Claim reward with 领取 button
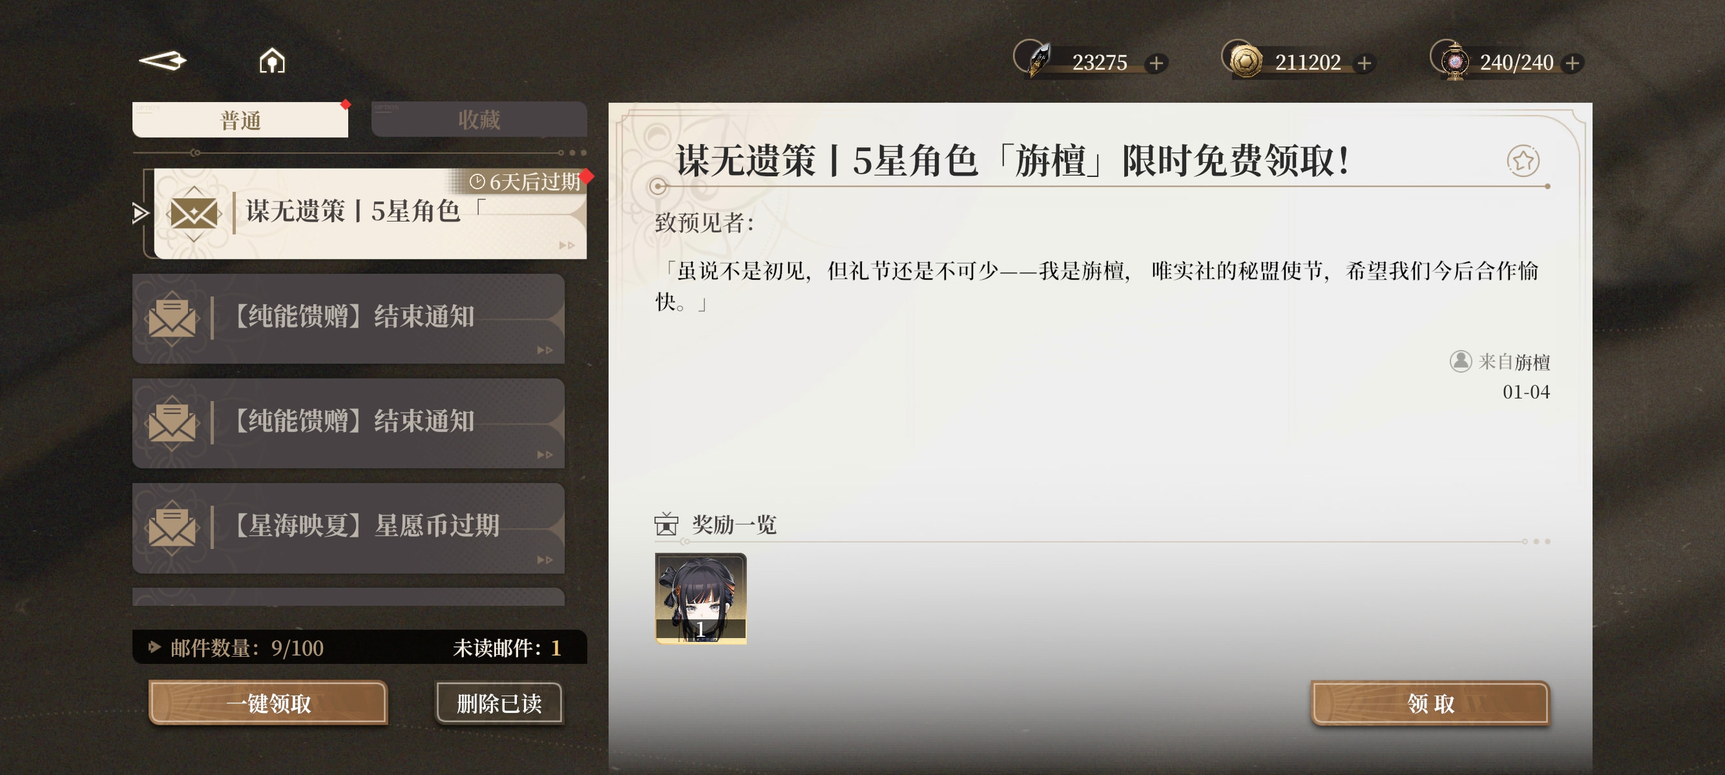The image size is (1725, 775). 1430,703
